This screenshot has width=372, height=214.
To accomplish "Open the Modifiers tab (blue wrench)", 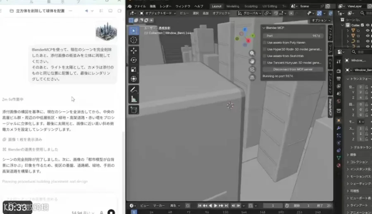I will tap(339, 128).
